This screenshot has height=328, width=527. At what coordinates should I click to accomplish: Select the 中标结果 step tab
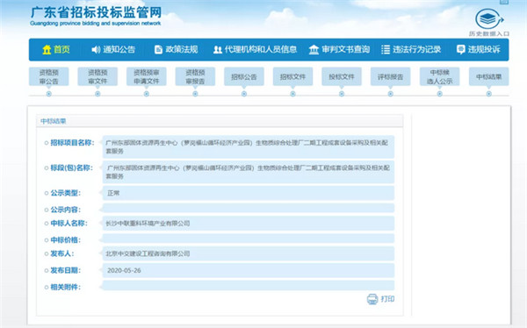pyautogui.click(x=488, y=76)
